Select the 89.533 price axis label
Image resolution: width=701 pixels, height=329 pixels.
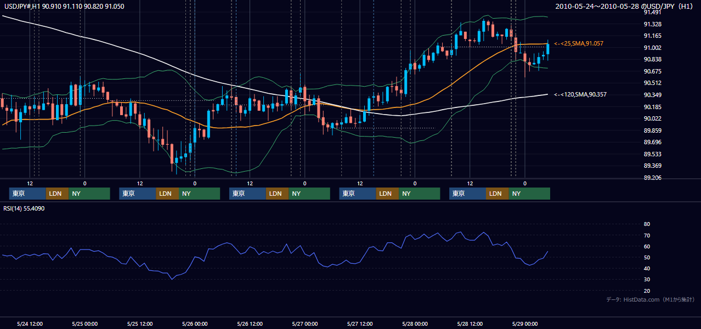653,154
